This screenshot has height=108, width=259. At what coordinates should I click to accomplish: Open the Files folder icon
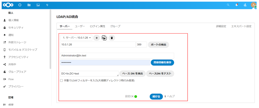(x=29, y=5)
